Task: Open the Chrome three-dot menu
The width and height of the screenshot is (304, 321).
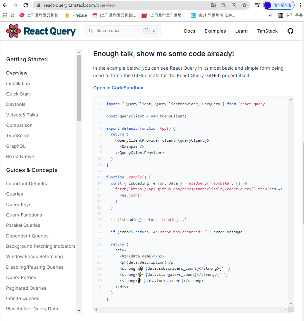Action: 300,5
